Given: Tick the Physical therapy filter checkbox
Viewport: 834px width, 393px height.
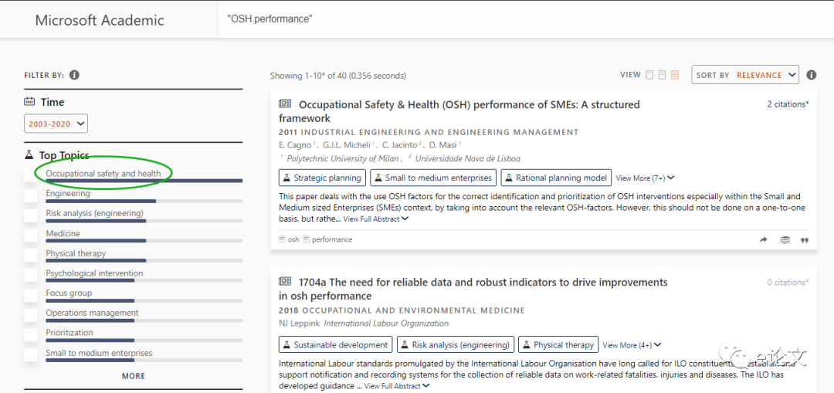Looking at the screenshot, I should pos(30,256).
